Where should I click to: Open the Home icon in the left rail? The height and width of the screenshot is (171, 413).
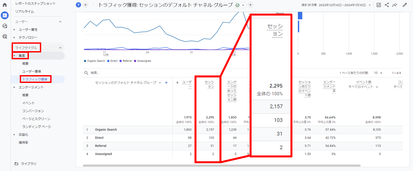(5, 5)
